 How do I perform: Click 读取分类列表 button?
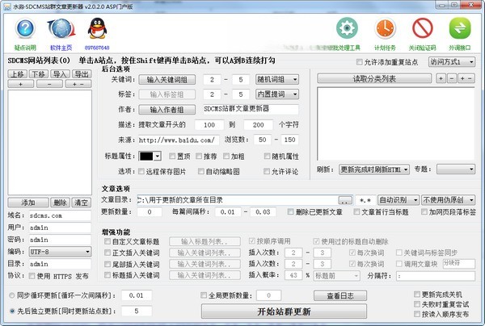pyautogui.click(x=374, y=79)
